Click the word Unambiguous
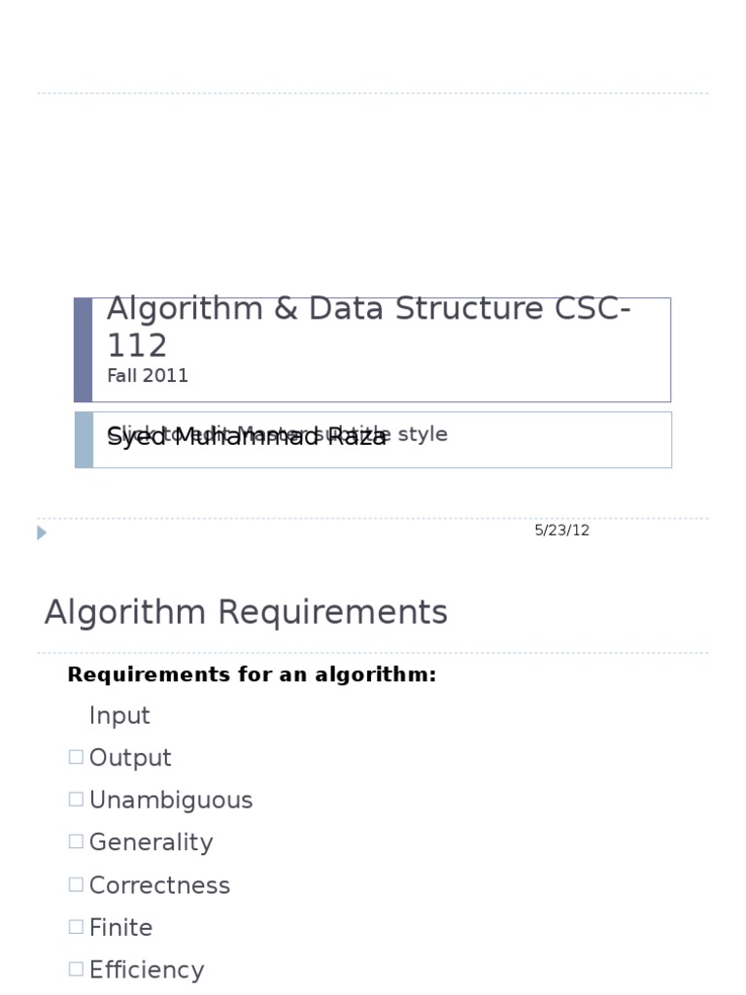Screen dimensions: 746x995 171,801
